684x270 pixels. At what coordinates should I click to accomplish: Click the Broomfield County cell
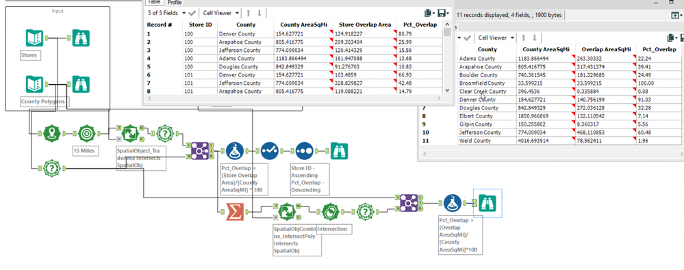[x=487, y=83]
